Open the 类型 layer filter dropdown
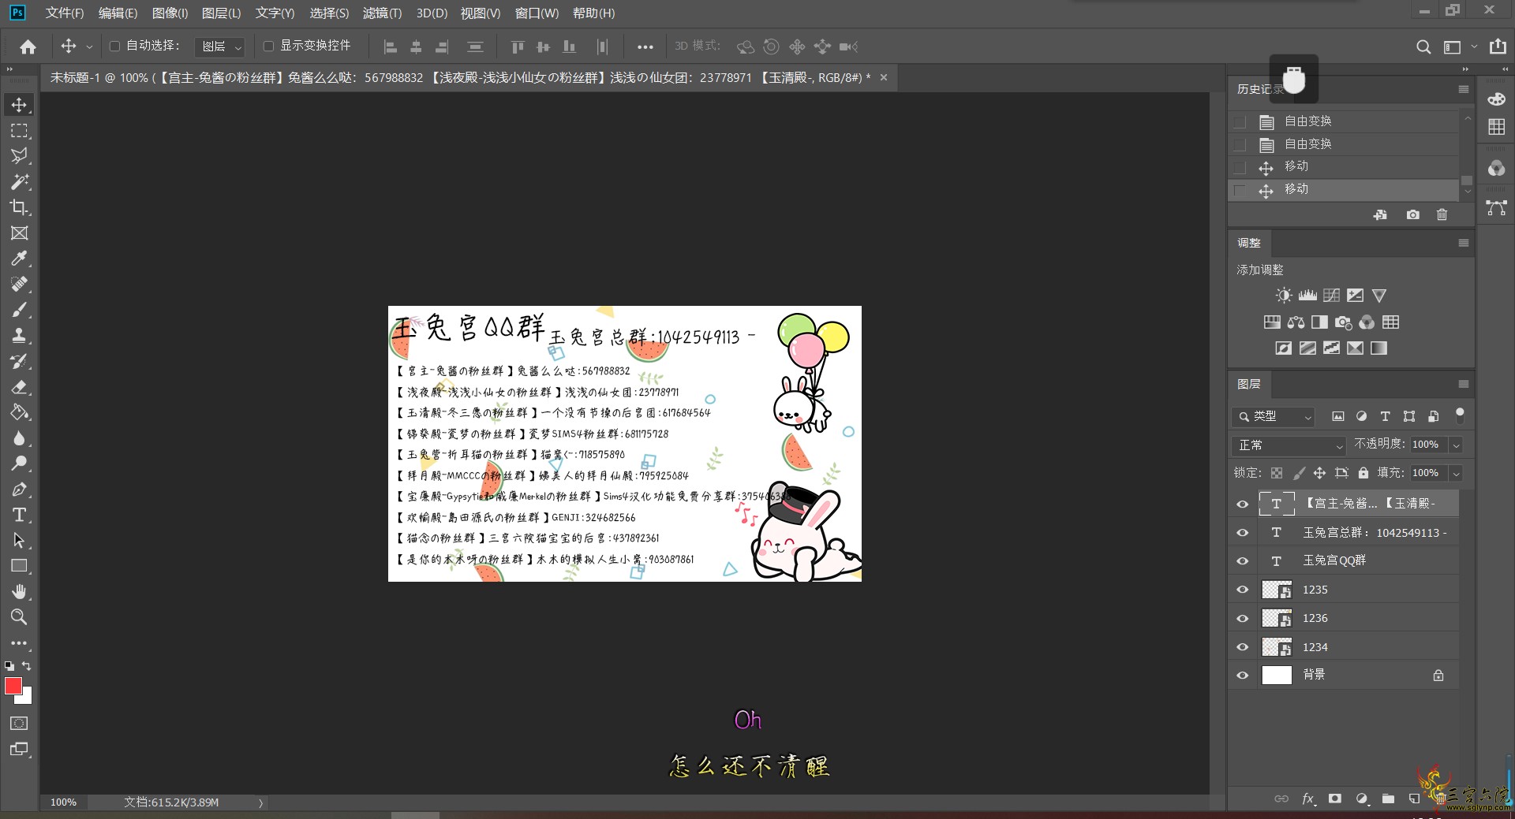Image resolution: width=1515 pixels, height=819 pixels. tap(1274, 416)
